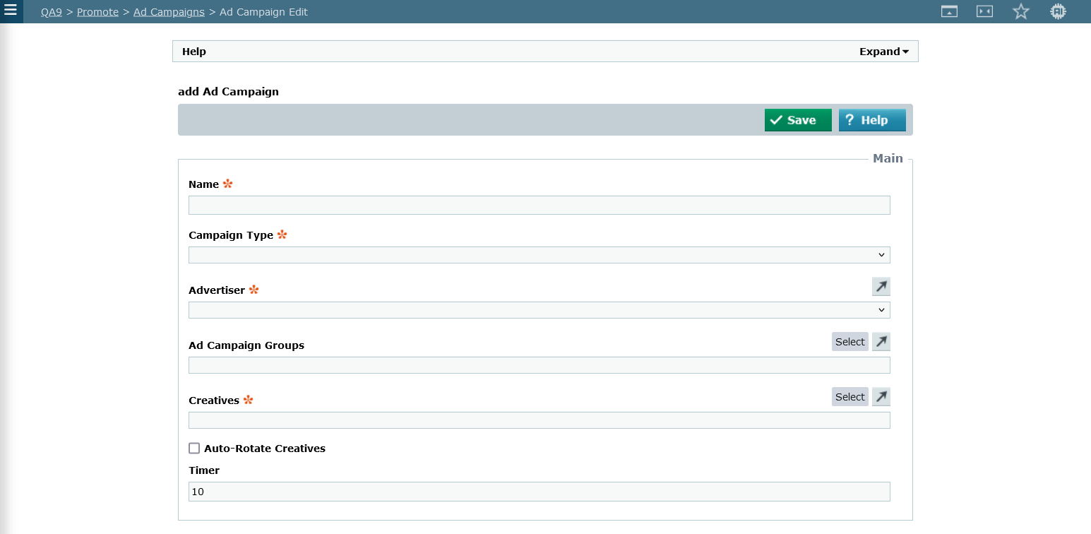Open the AI chip icon
The image size is (1091, 534).
(1057, 11)
